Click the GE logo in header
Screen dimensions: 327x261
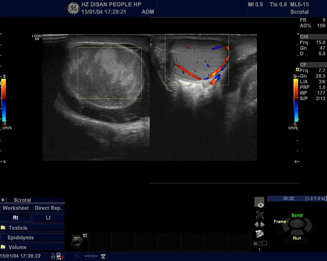73,8
